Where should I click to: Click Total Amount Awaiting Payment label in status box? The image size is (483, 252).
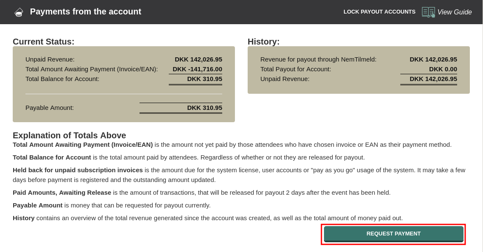(92, 69)
